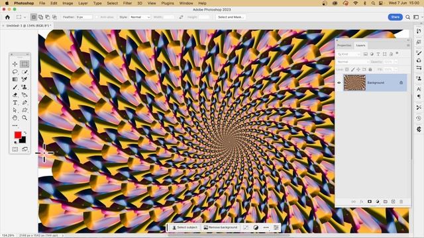The image size is (424, 238).
Task: Toggle Lock transparent pixels in Layers panel
Action: coord(346,69)
